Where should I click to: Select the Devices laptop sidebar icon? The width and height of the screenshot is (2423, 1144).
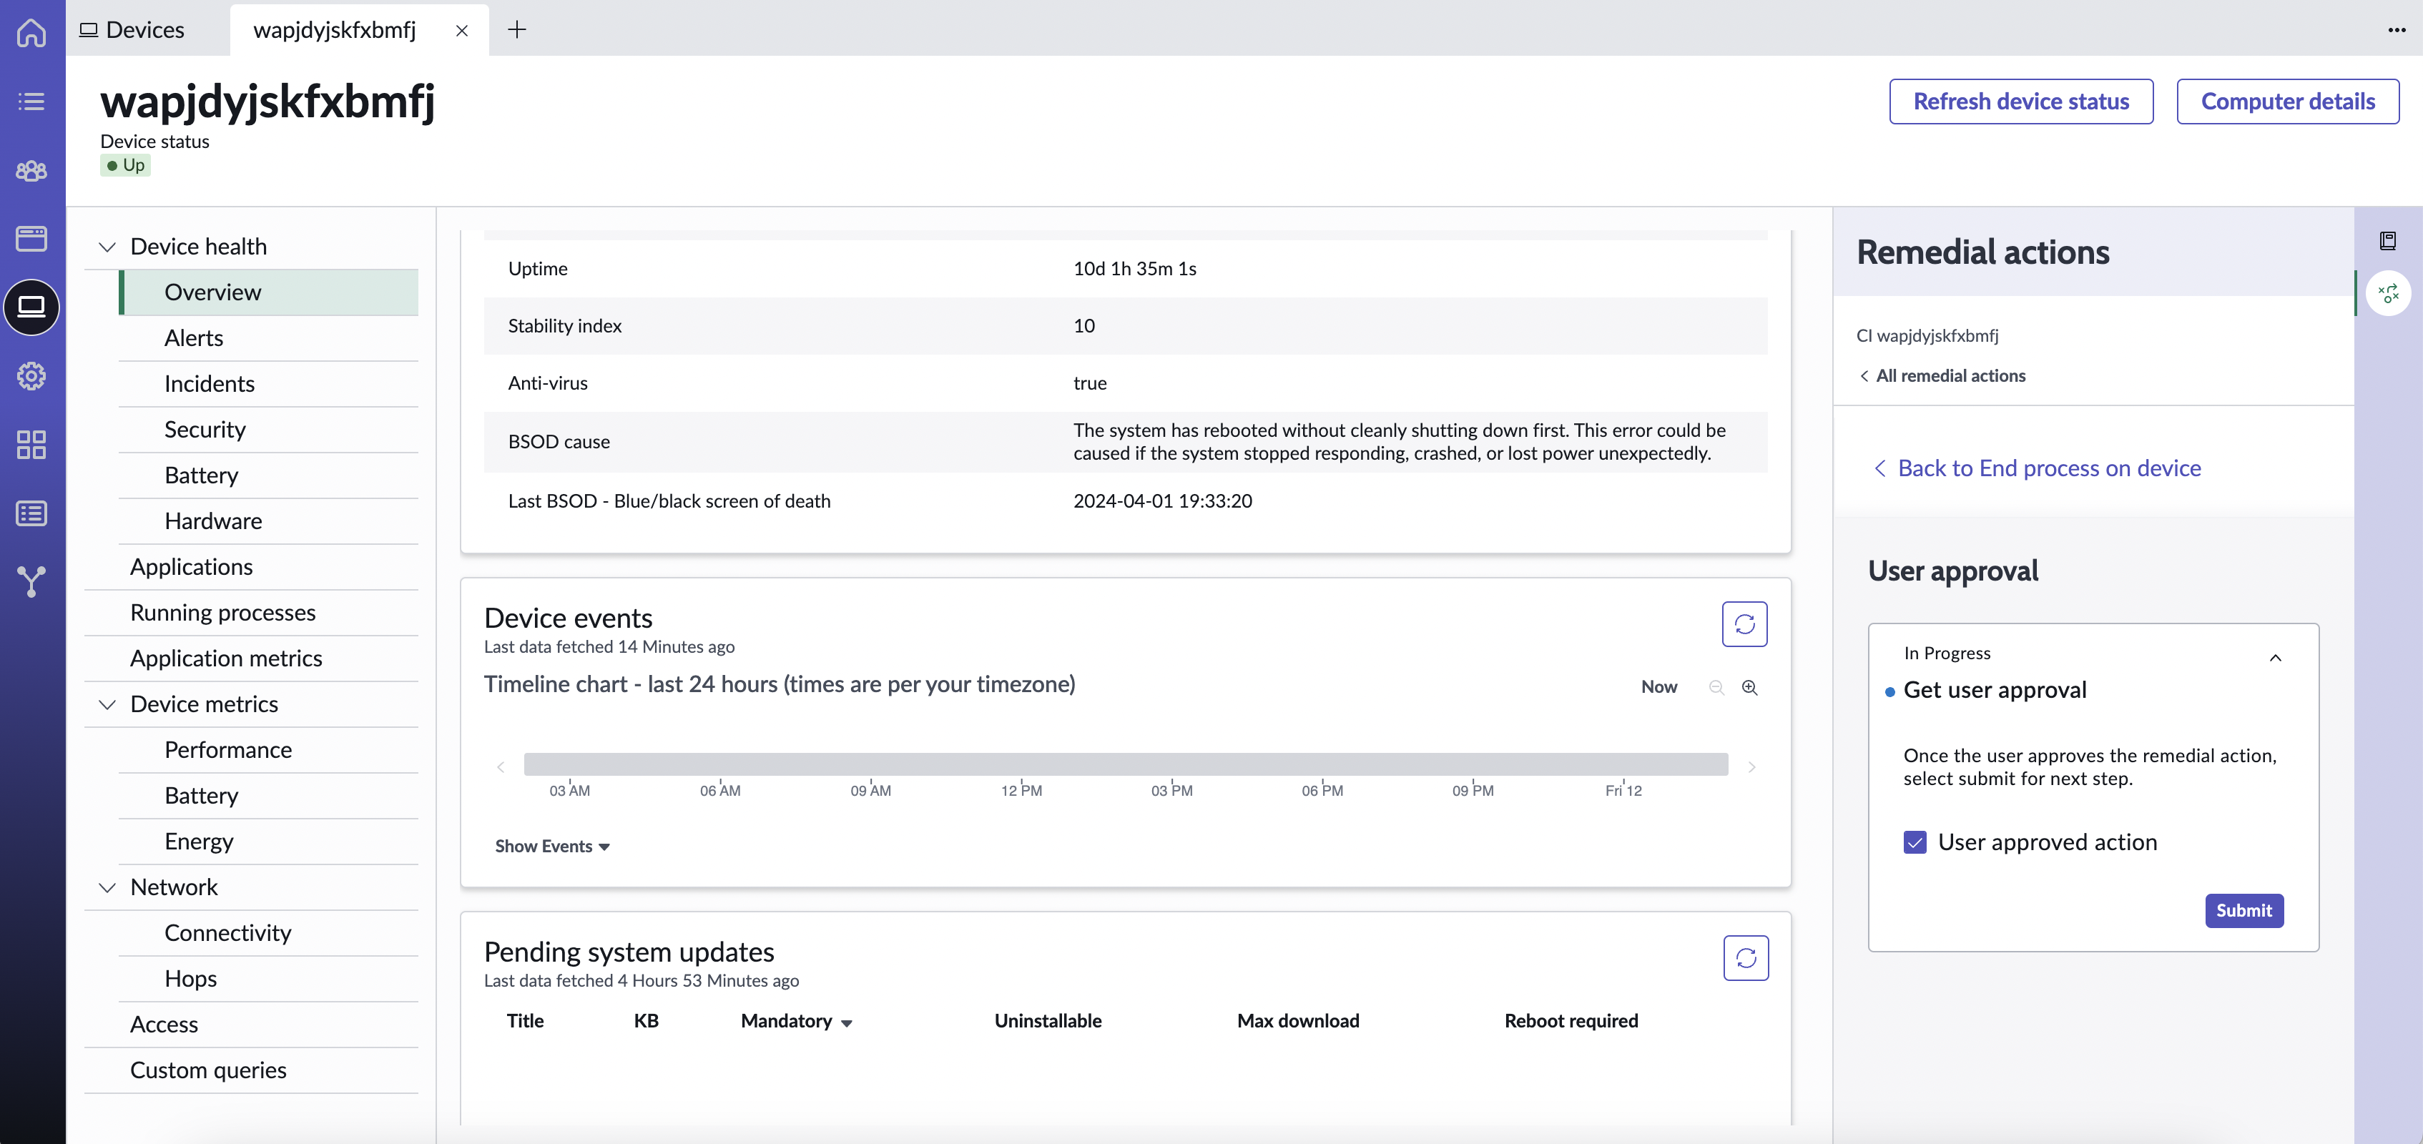coord(31,307)
